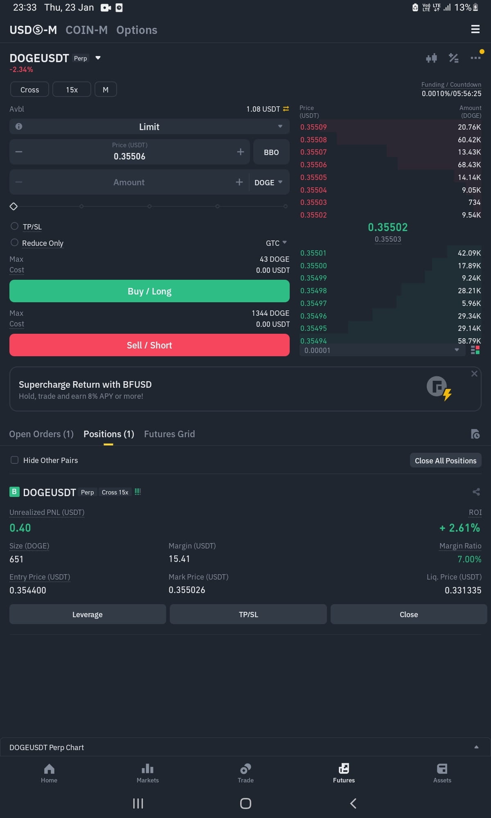Tap the BBO button

[271, 152]
